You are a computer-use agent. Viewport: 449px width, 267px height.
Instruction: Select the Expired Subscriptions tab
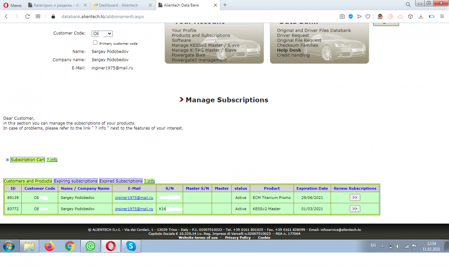pos(121,181)
